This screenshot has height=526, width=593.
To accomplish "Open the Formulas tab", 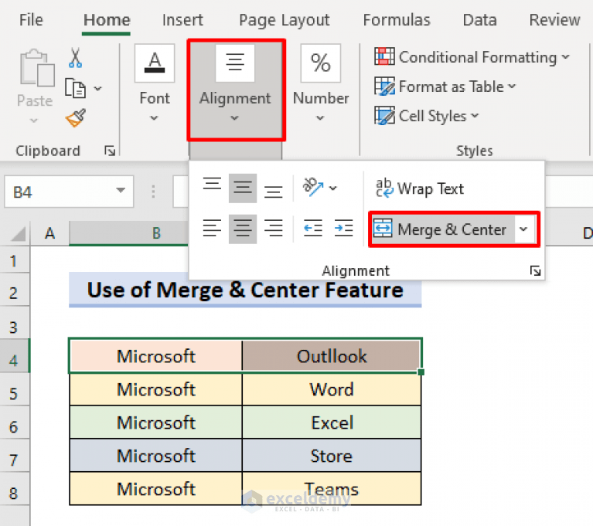I will [x=397, y=20].
